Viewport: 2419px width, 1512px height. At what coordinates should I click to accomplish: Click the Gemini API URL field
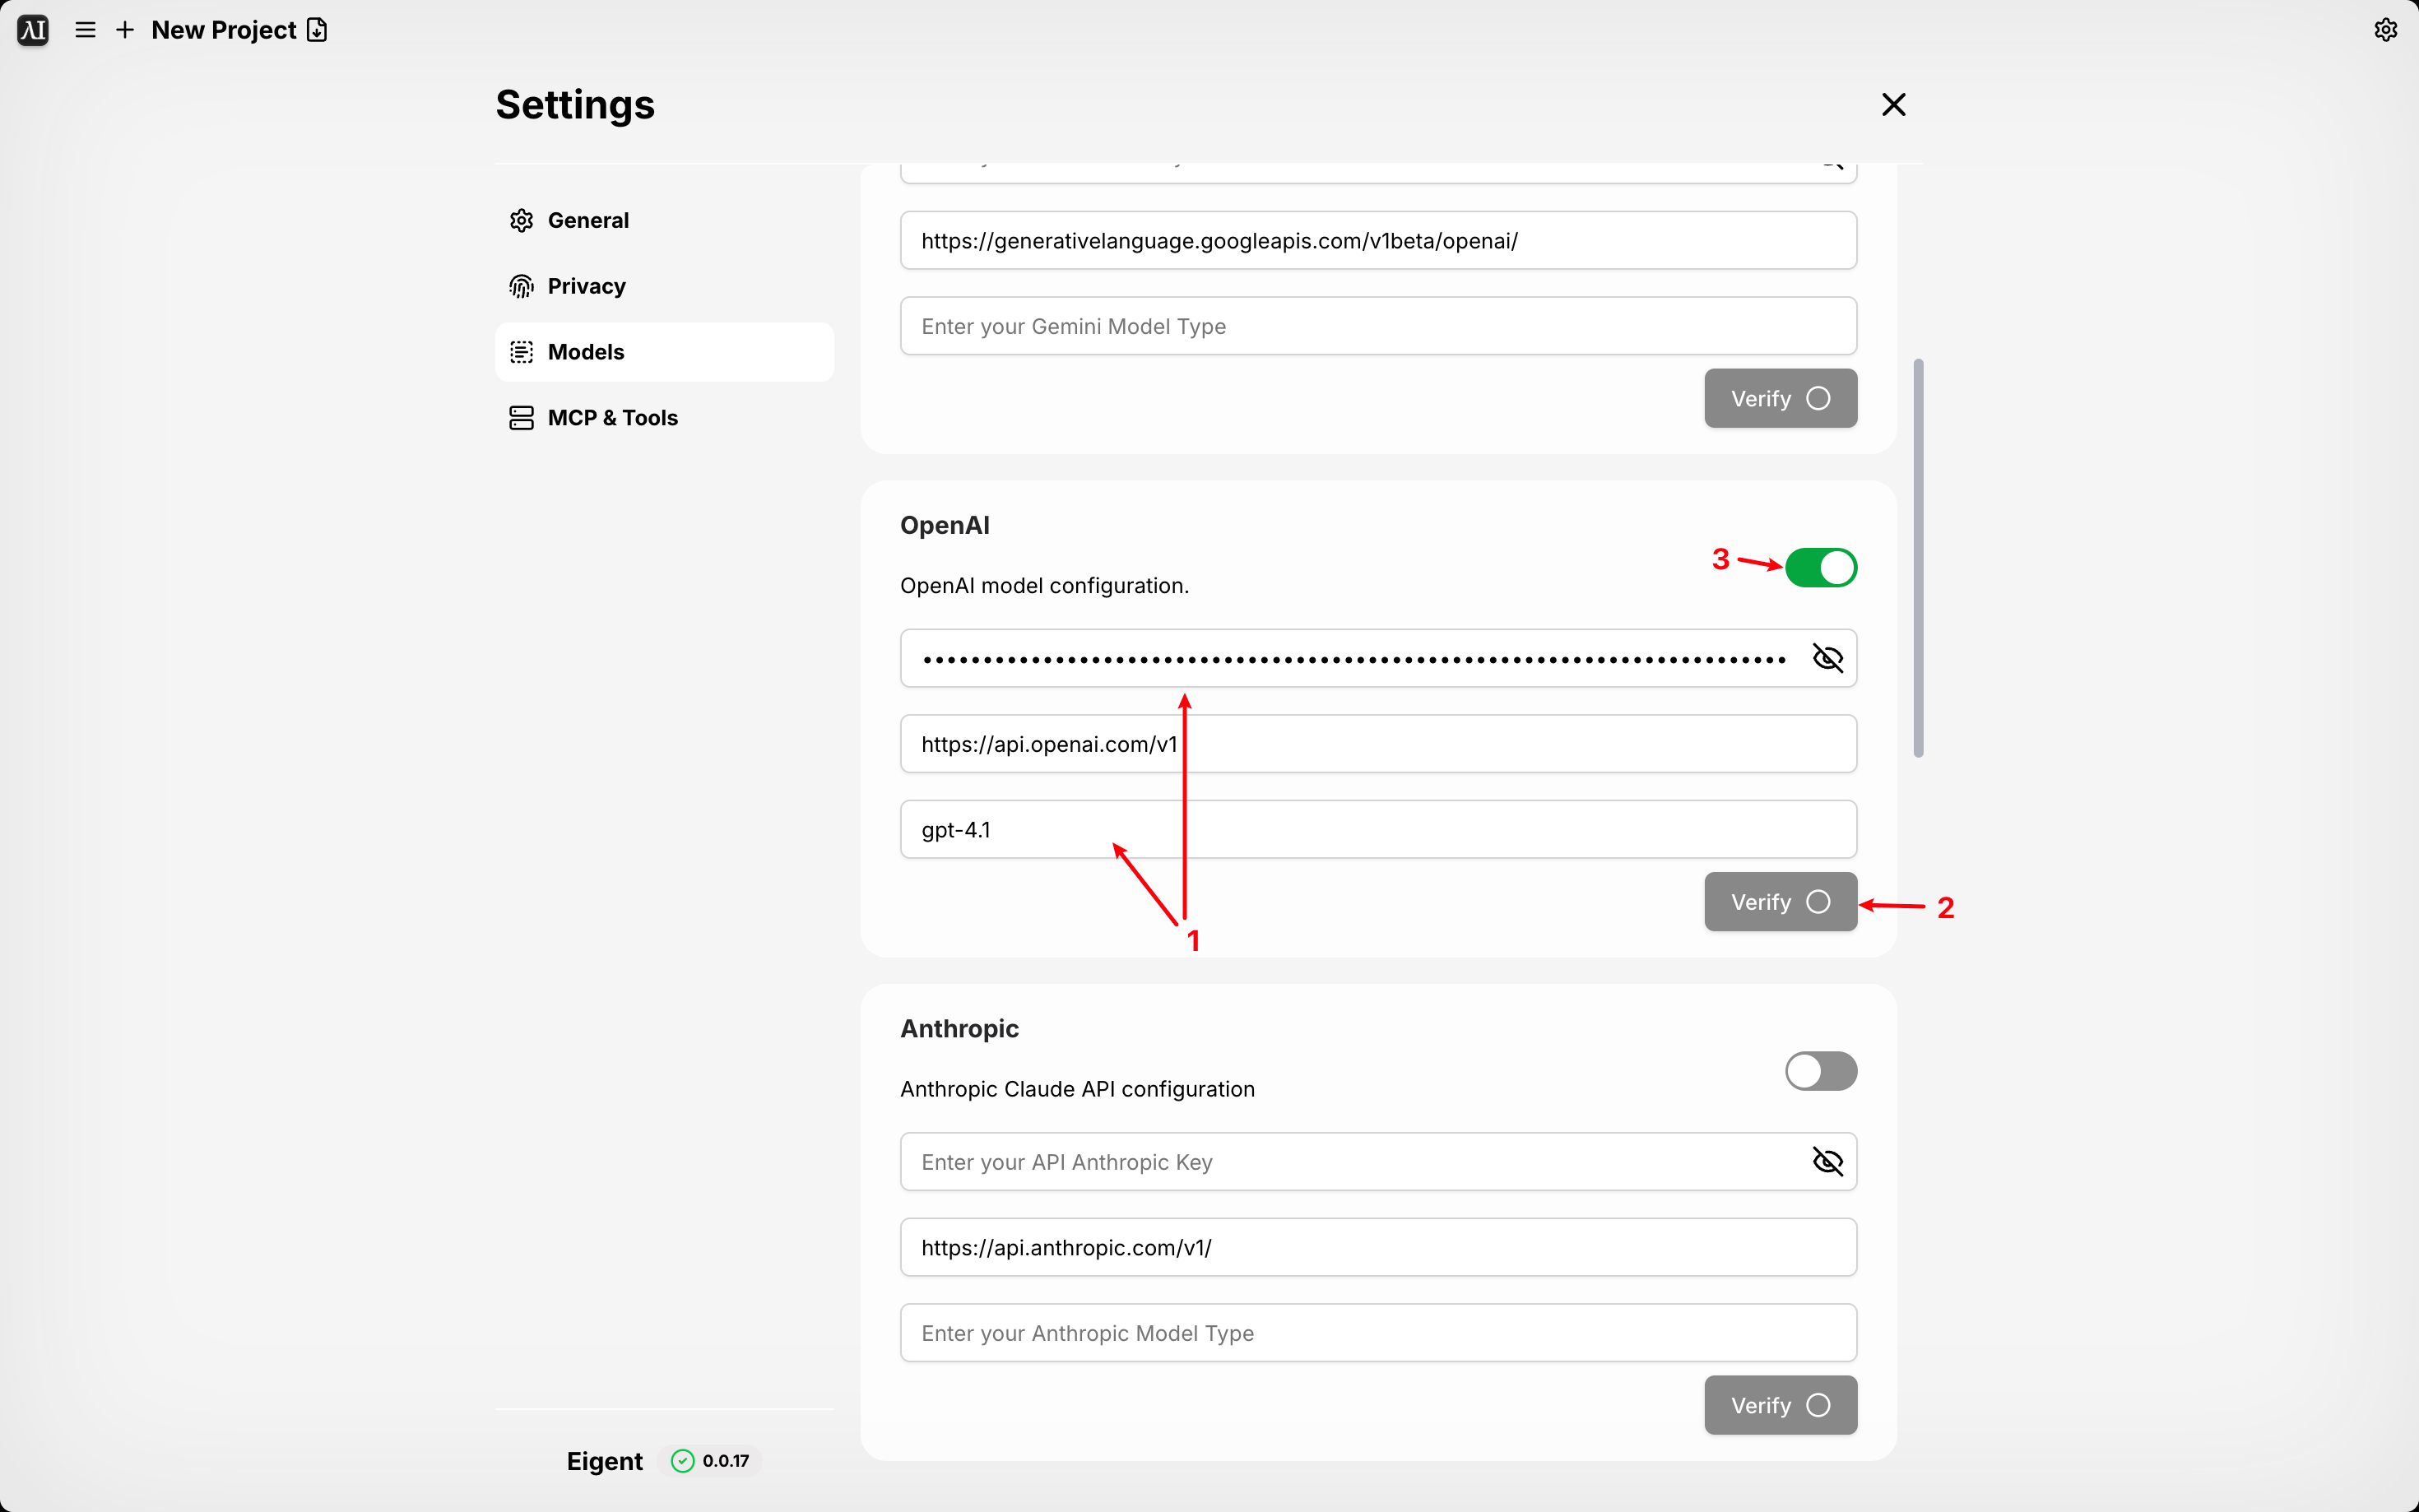pyautogui.click(x=1378, y=240)
